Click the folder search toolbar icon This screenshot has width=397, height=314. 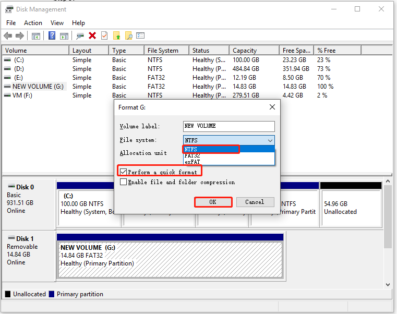(x=129, y=35)
